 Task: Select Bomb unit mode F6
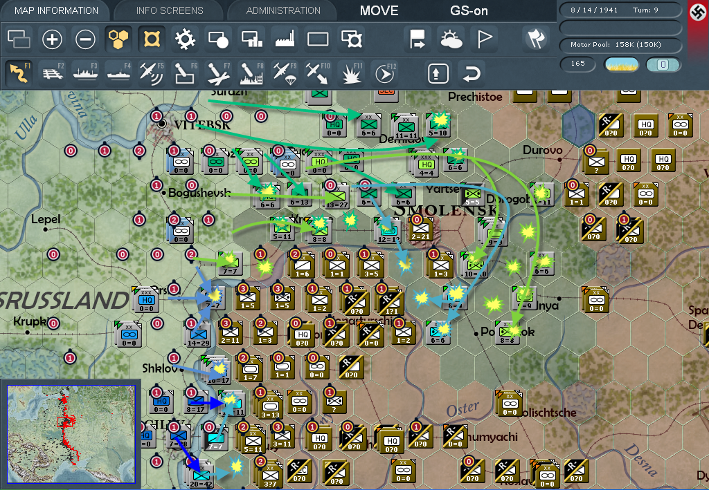185,73
